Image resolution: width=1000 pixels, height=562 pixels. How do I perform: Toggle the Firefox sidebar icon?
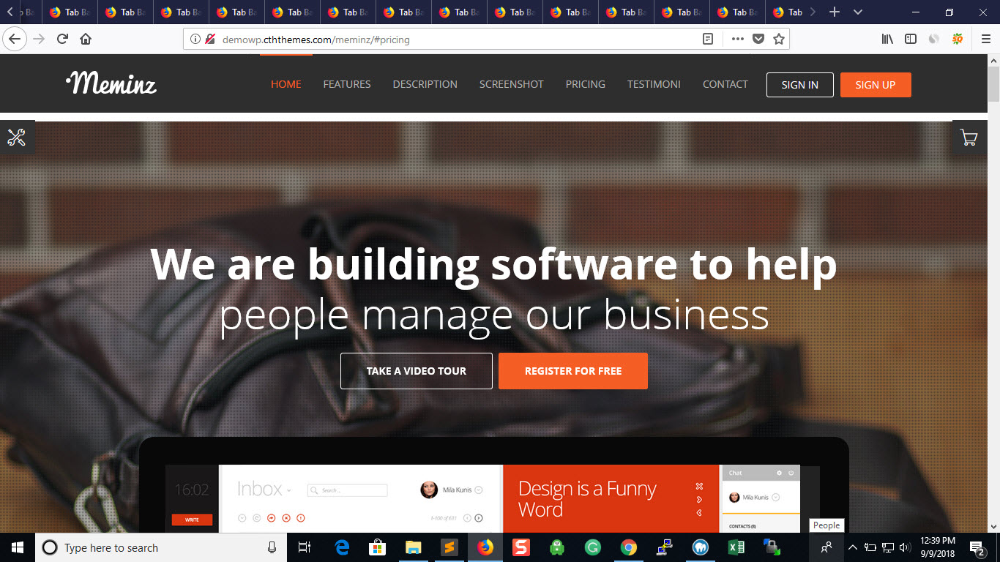pyautogui.click(x=911, y=39)
